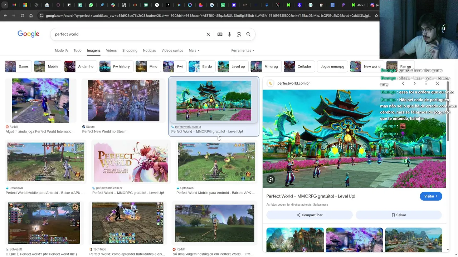This screenshot has width=458, height=257.
Task: Close the image preview panel
Action: (437, 84)
